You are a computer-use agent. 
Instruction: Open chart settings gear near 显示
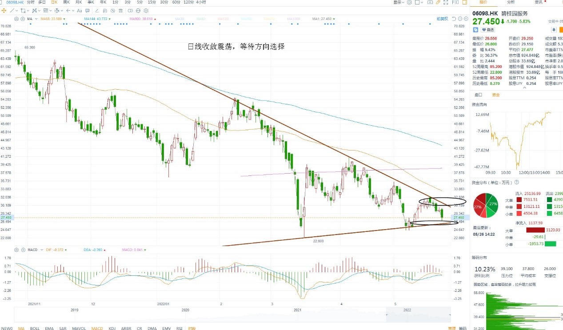[409, 2]
